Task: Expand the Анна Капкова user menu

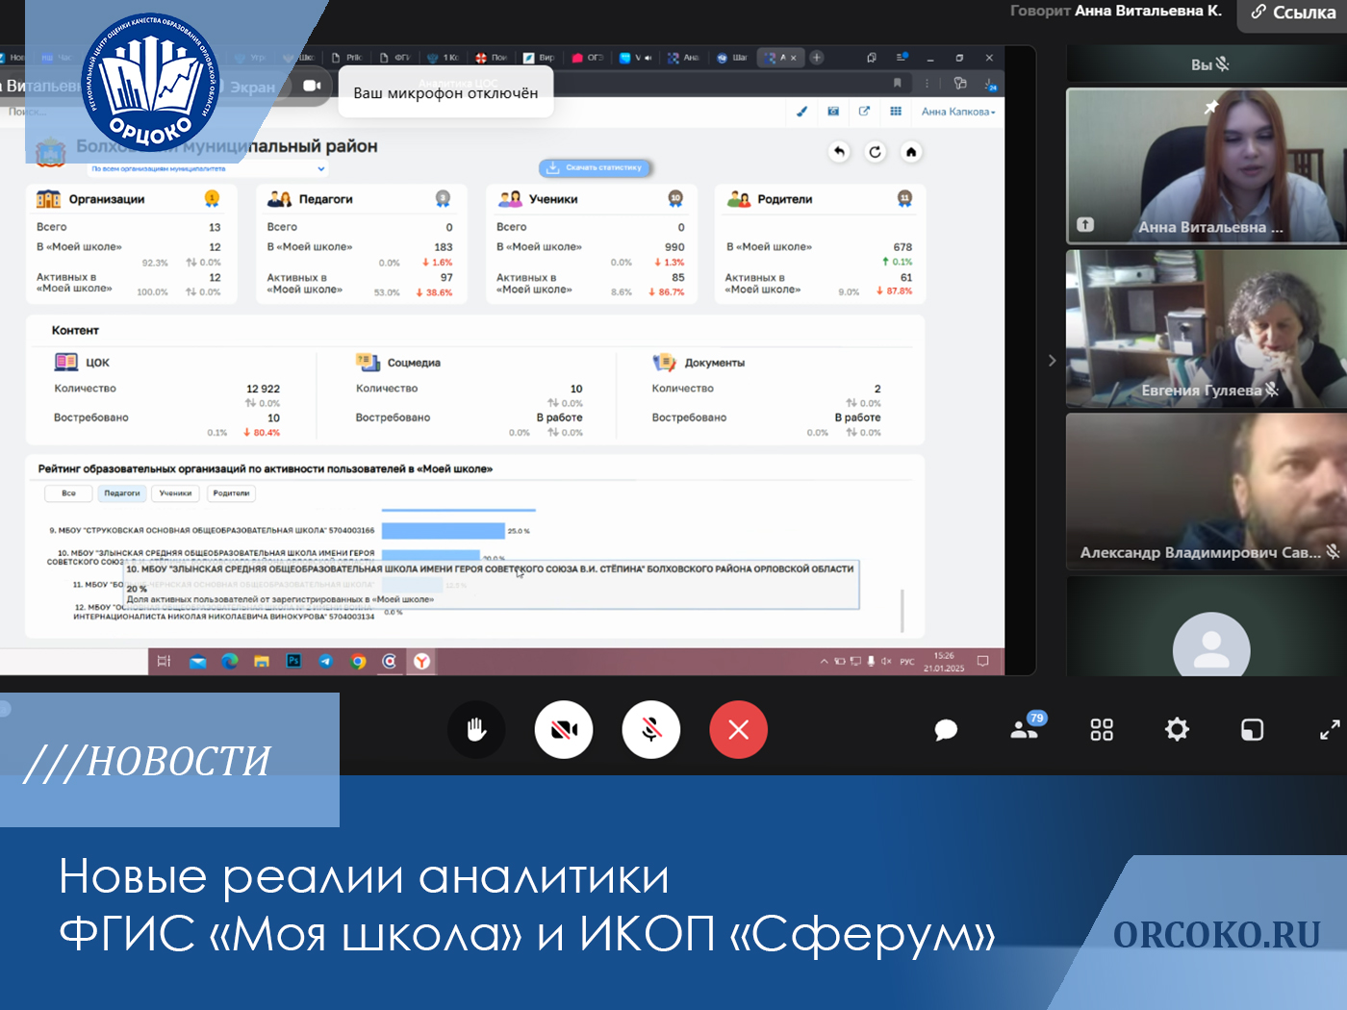Action: pos(958,112)
